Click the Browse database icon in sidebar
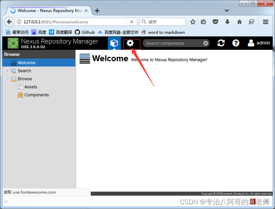This screenshot has height=209, width=275. (14, 79)
